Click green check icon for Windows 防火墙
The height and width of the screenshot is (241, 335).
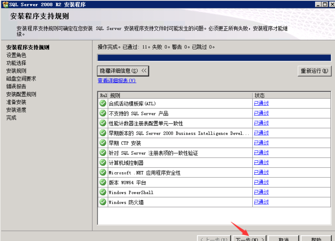coord(103,202)
